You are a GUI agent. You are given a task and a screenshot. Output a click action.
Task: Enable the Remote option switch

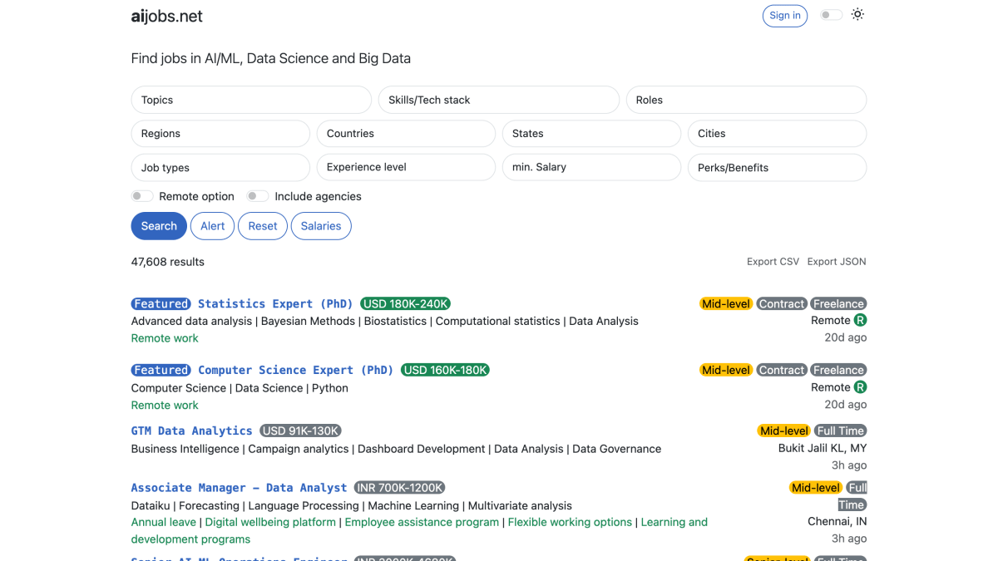pyautogui.click(x=142, y=196)
